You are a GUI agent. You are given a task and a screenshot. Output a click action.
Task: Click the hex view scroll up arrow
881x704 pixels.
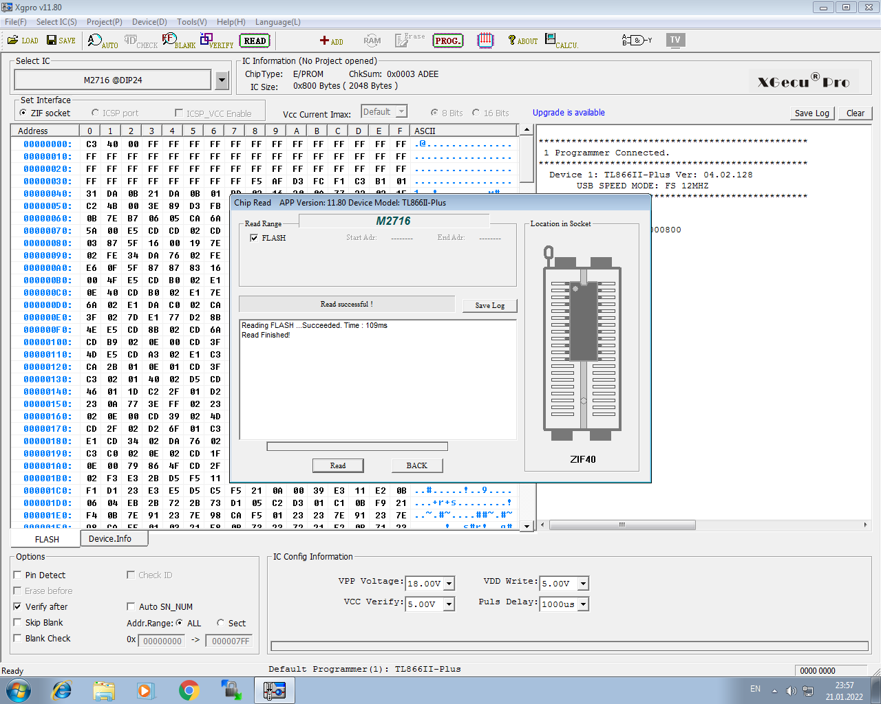coord(527,130)
